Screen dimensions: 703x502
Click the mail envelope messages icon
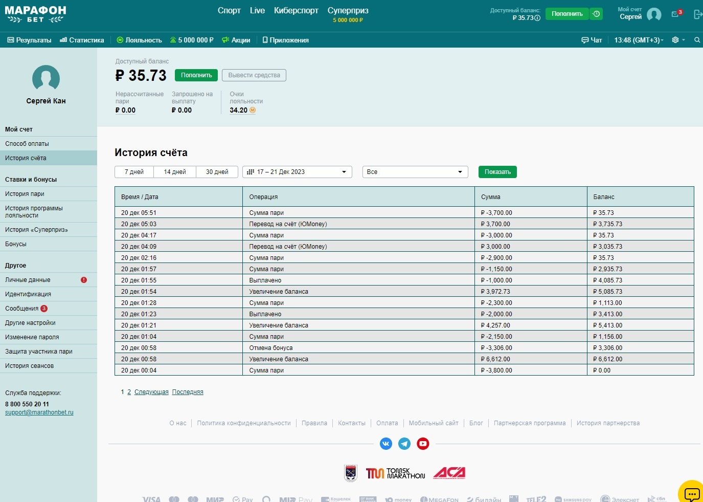[x=675, y=14]
